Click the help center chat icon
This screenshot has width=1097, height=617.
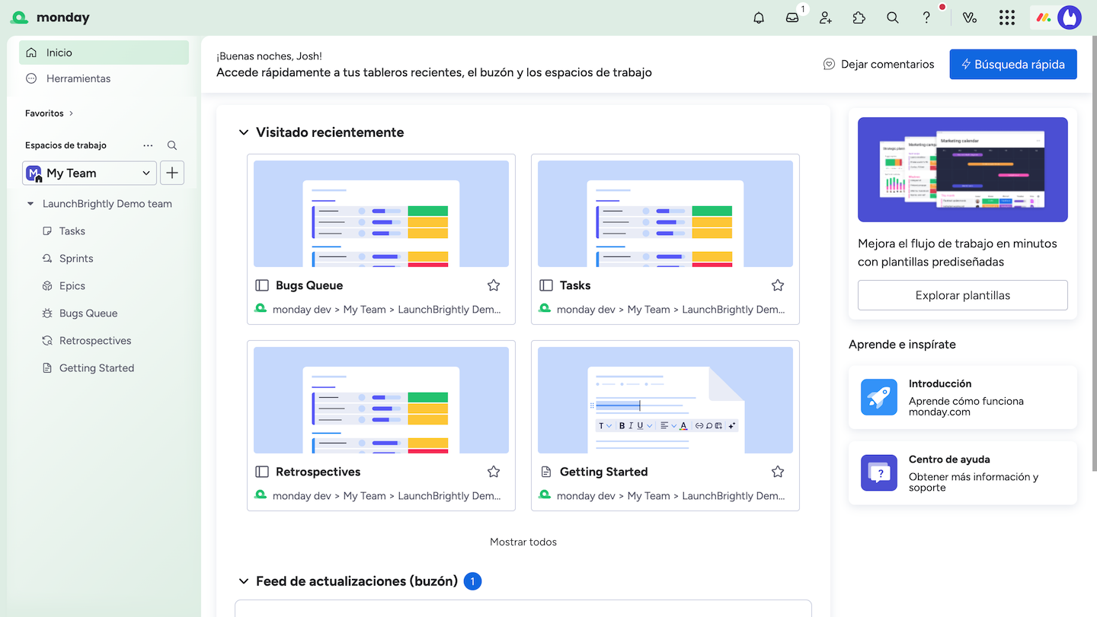pyautogui.click(x=879, y=473)
